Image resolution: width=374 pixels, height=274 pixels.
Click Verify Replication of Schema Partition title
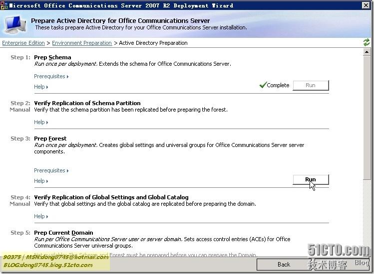click(87, 103)
